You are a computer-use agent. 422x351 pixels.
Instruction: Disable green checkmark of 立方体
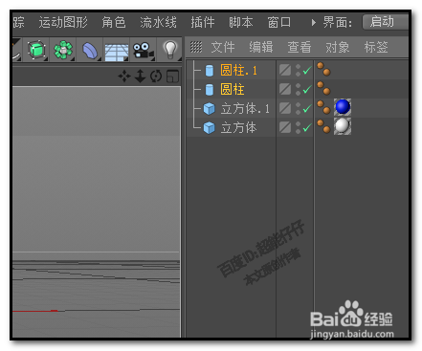pos(307,128)
